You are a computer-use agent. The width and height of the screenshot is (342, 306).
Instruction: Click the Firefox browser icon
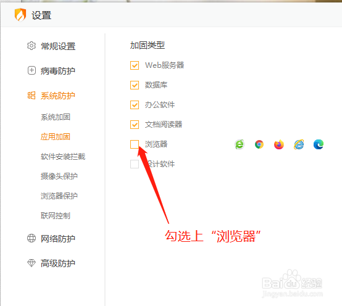[279, 144]
